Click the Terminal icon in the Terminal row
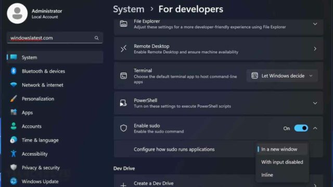The width and height of the screenshot is (333, 187). (x=124, y=76)
